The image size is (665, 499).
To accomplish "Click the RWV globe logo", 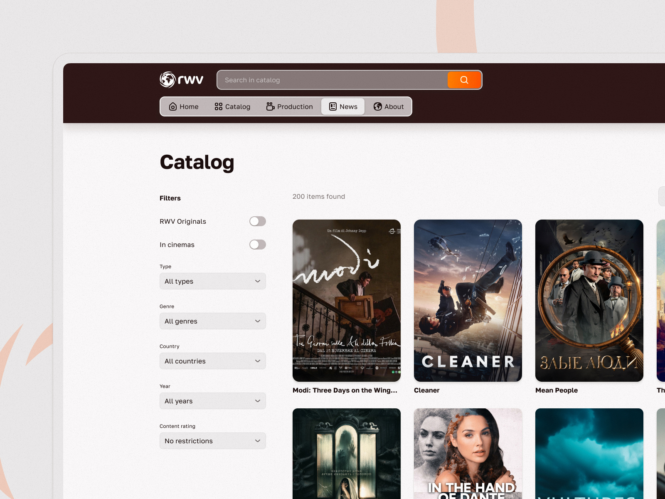I will (x=182, y=79).
